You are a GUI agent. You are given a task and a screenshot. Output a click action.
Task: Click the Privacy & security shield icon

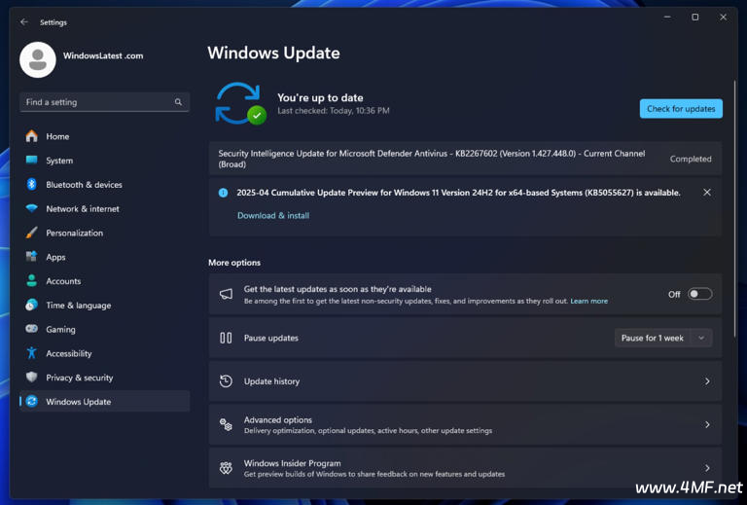click(32, 378)
